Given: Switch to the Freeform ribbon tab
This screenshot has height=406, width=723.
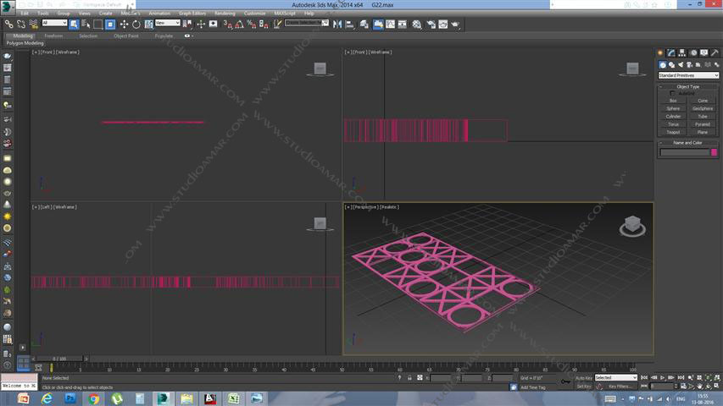Looking at the screenshot, I should click(53, 36).
